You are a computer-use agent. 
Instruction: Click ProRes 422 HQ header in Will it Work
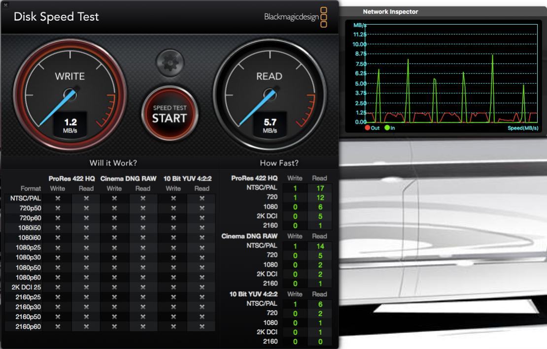(71, 179)
